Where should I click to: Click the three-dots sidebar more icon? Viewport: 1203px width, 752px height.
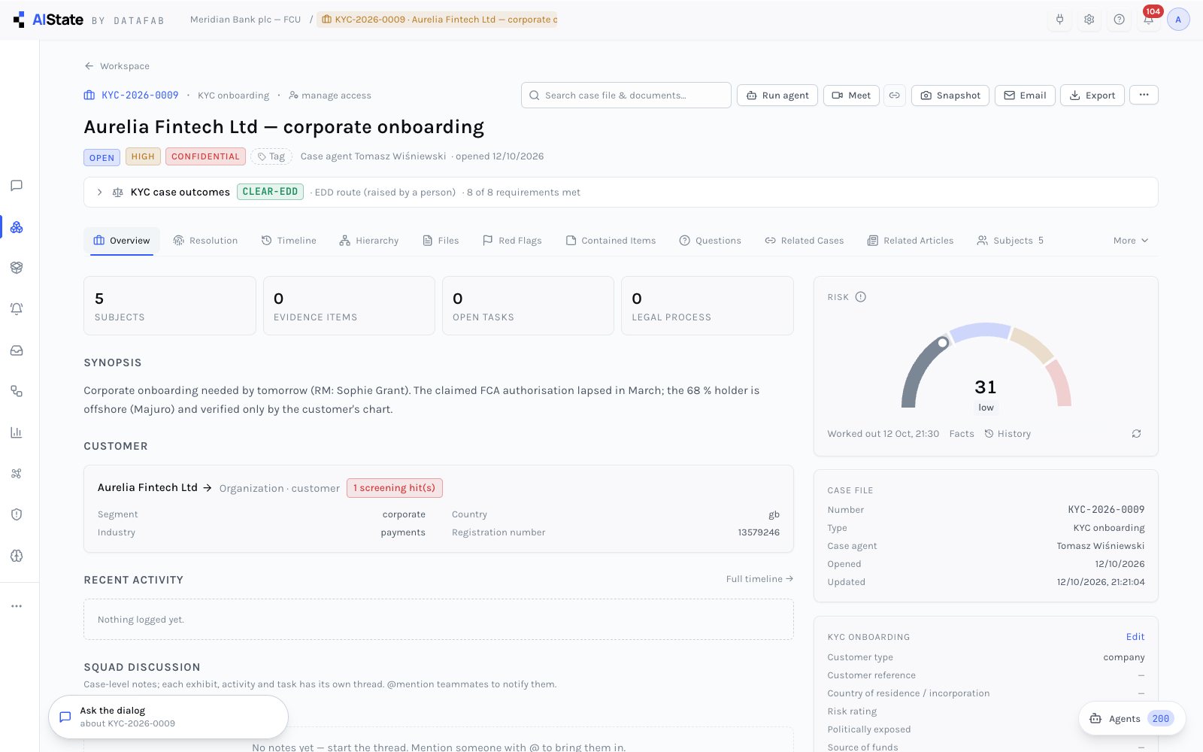[x=17, y=606]
